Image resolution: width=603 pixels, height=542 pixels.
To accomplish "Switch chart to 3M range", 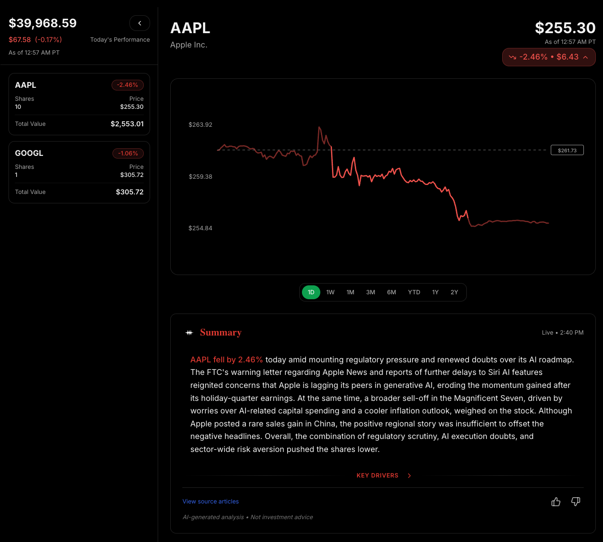I will coord(370,292).
